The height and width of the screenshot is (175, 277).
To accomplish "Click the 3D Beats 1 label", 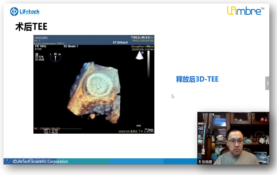I will [71, 46].
